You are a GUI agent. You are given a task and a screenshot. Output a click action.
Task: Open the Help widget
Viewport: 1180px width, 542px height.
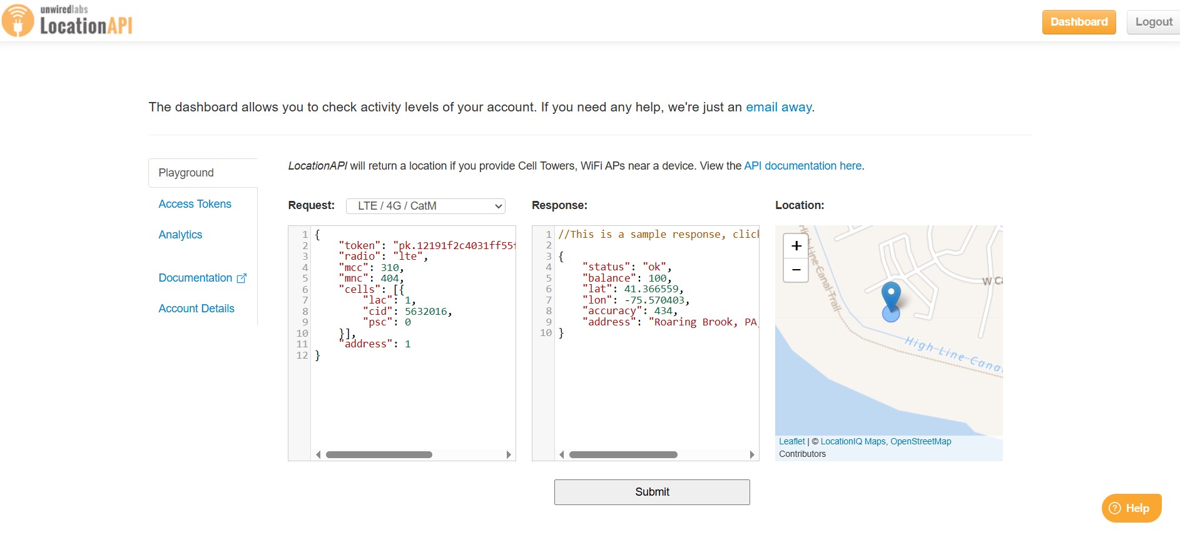coord(1131,508)
